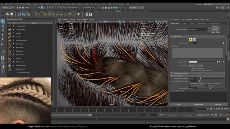
Task: Enable Strand Hair Update While Dragging checkbox
Action: click(189, 71)
